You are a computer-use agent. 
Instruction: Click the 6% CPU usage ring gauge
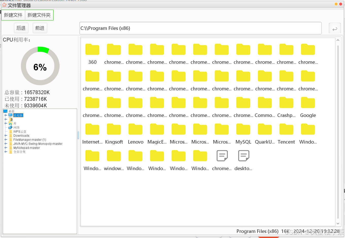tap(40, 66)
